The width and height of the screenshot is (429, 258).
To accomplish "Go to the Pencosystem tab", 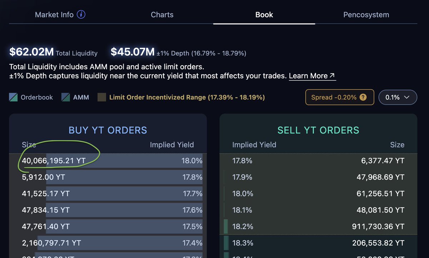I will point(366,15).
